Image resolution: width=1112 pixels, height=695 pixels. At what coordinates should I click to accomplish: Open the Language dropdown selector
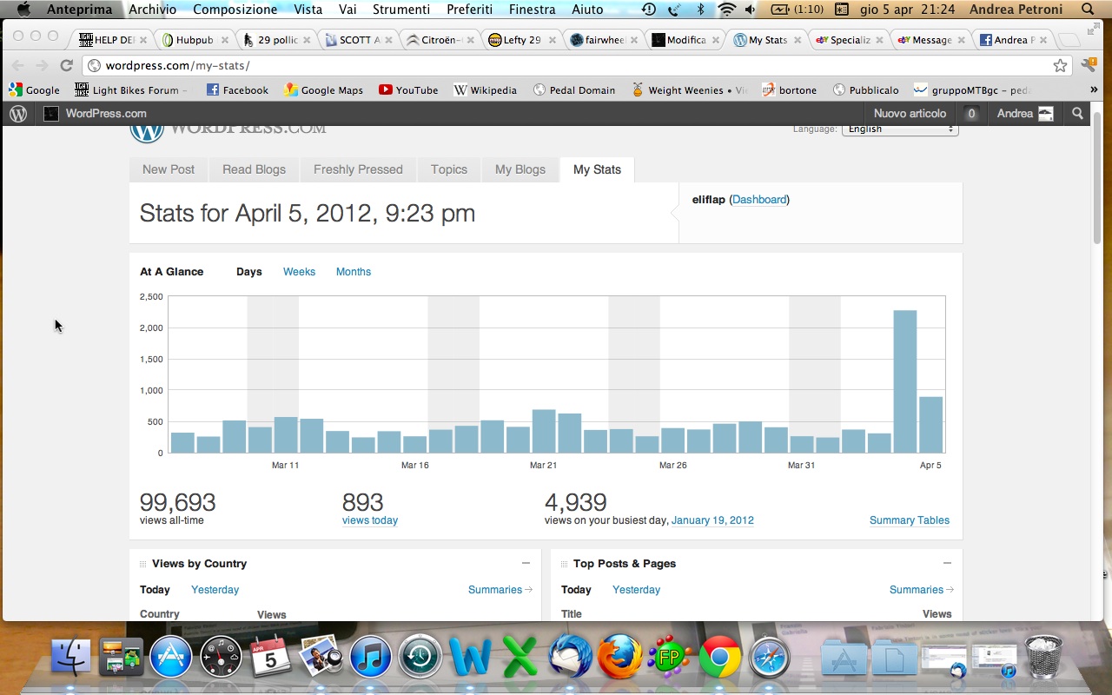tap(899, 129)
